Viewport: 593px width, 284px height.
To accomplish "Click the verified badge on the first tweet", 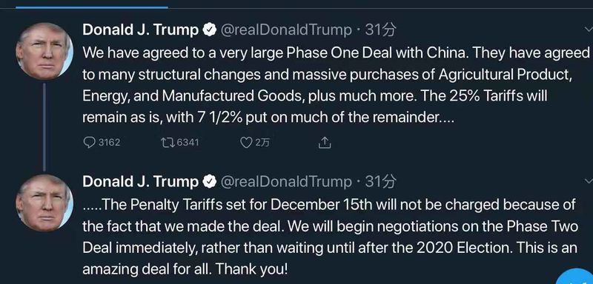I will coord(210,30).
